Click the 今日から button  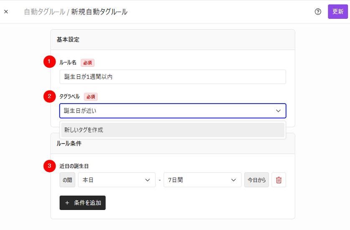pyautogui.click(x=256, y=180)
